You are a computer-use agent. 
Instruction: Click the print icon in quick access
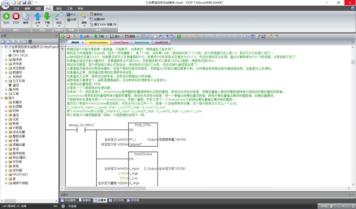tap(29, 3)
